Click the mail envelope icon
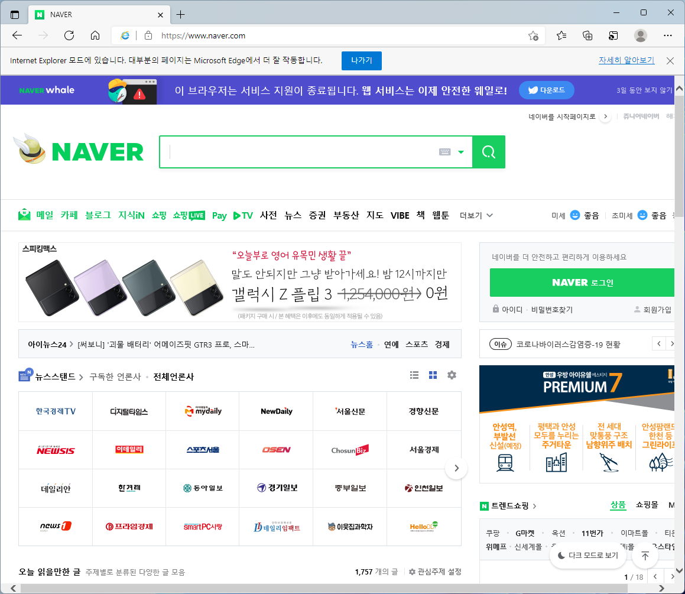This screenshot has height=594, width=685. pos(24,215)
